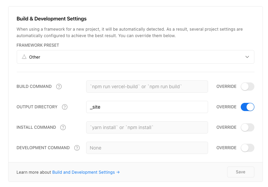Focus the Output Directory field containing _site
This screenshot has height=187, width=268.
(x=147, y=107)
